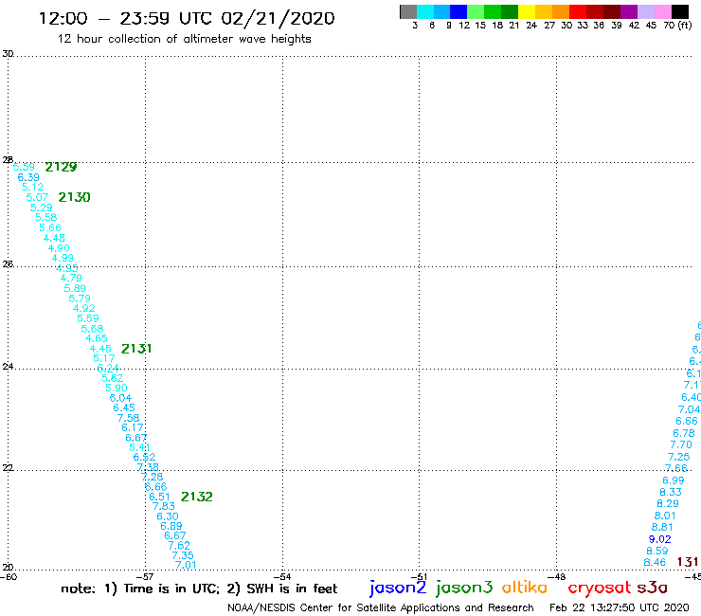This screenshot has width=701, height=616.
Task: Click the jason3 satellite legend label
Action: (464, 589)
